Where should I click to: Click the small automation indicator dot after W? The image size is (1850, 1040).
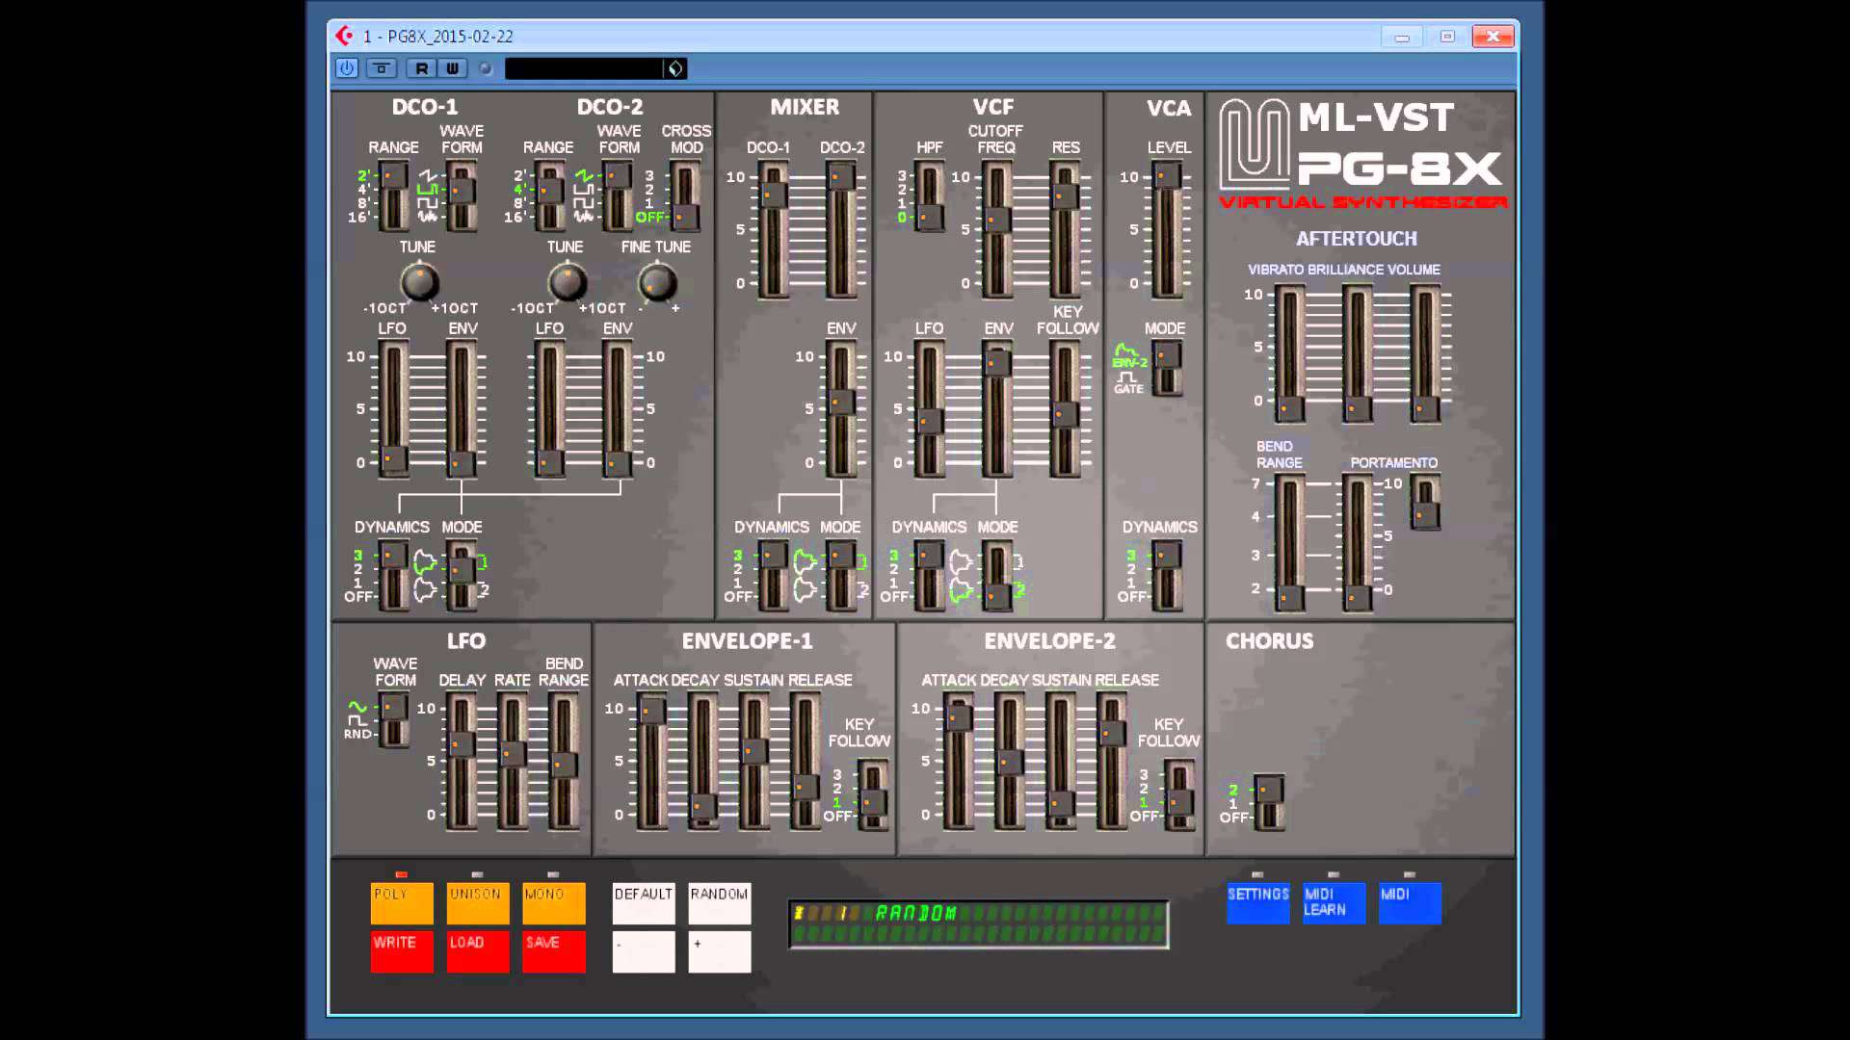pyautogui.click(x=485, y=68)
